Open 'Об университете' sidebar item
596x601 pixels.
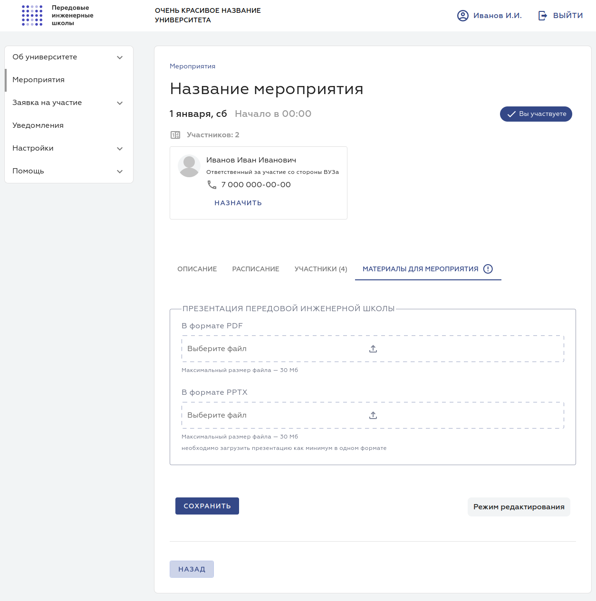pyautogui.click(x=69, y=57)
